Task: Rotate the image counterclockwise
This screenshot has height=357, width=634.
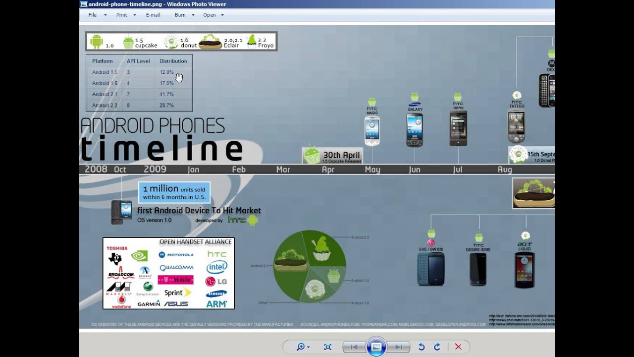Action: (x=422, y=347)
